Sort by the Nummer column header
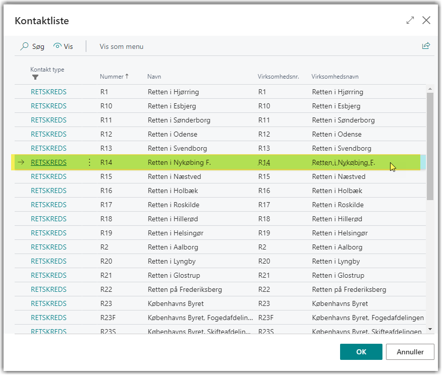Image resolution: width=442 pixels, height=375 pixels. coord(114,77)
